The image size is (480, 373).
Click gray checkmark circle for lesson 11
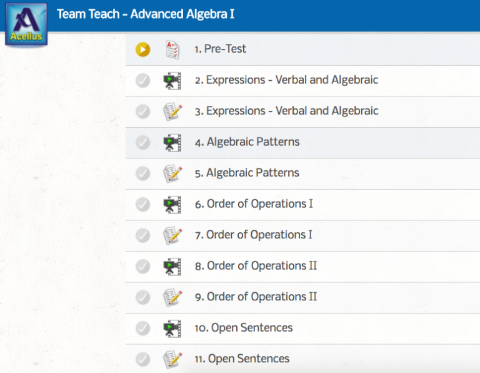143,359
